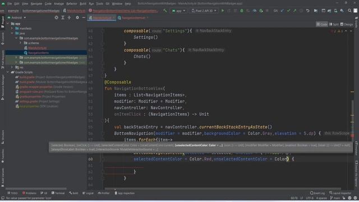Screen dimensions: 359x202
Task: Open the TODO tool window
Action: pyautogui.click(x=12, y=193)
